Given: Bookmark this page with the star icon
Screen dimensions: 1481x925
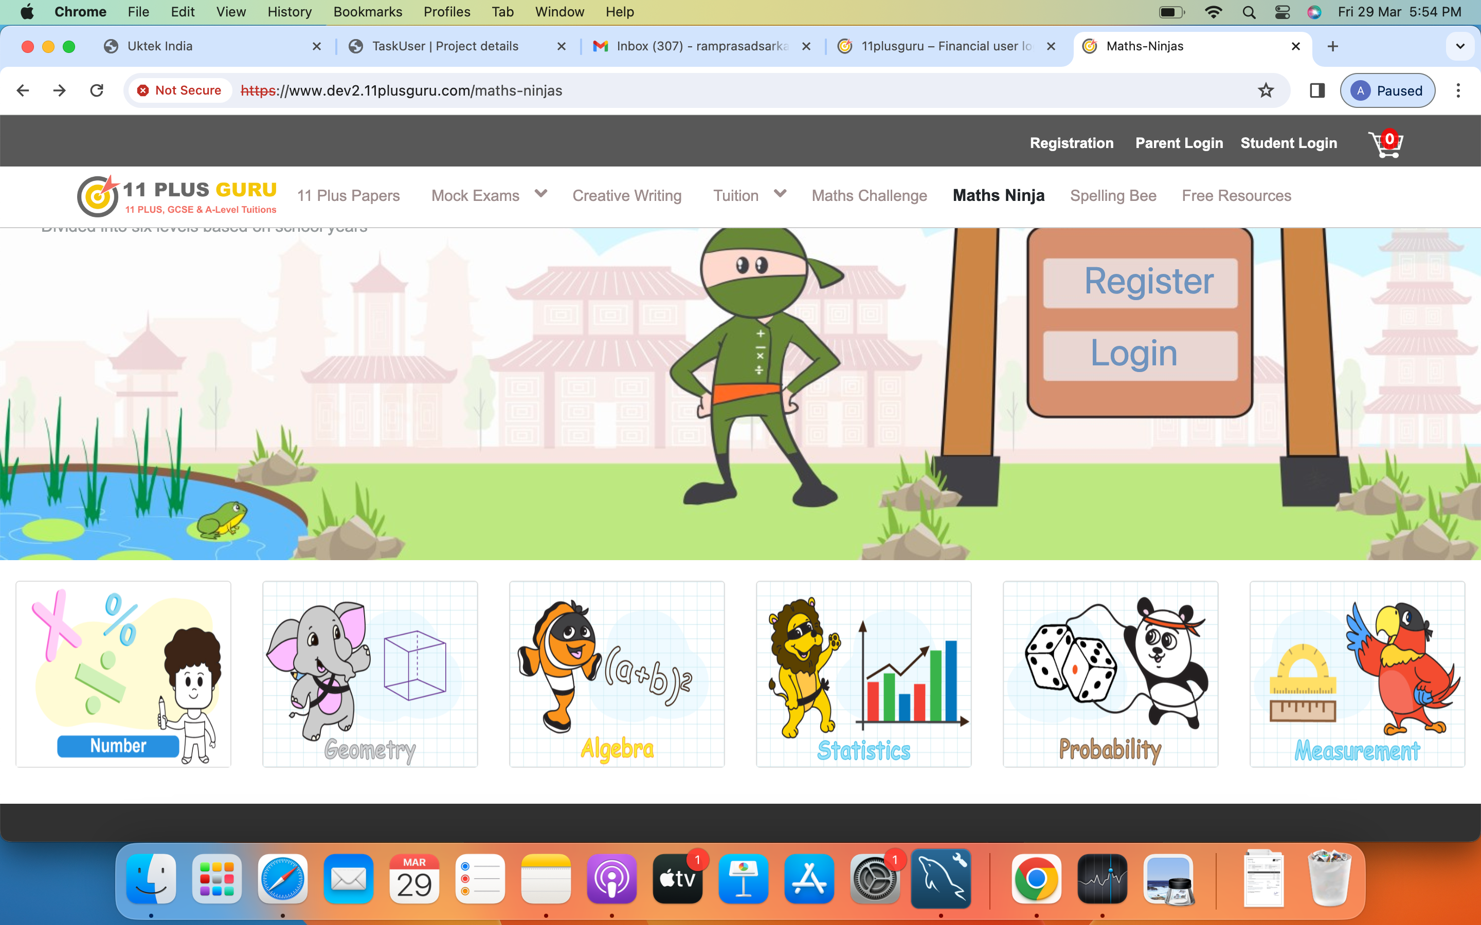Looking at the screenshot, I should [x=1266, y=90].
